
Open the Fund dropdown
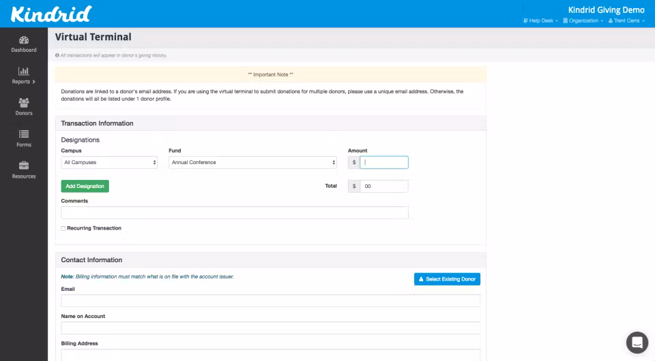(252, 163)
